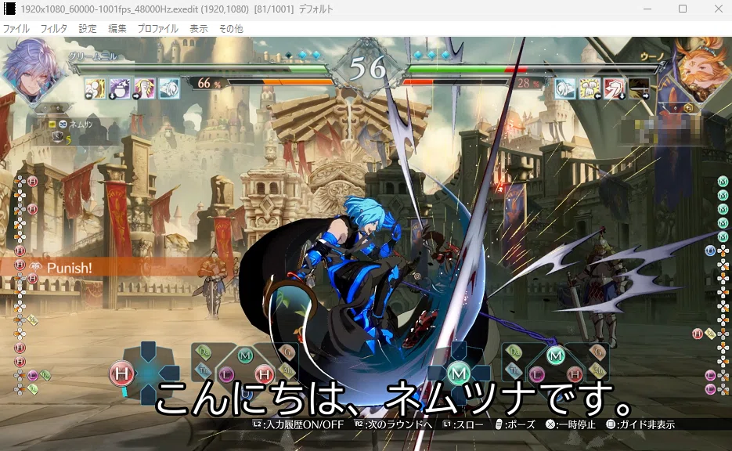Click the グリームニル name label
Image resolution: width=732 pixels, height=451 pixels.
point(93,56)
